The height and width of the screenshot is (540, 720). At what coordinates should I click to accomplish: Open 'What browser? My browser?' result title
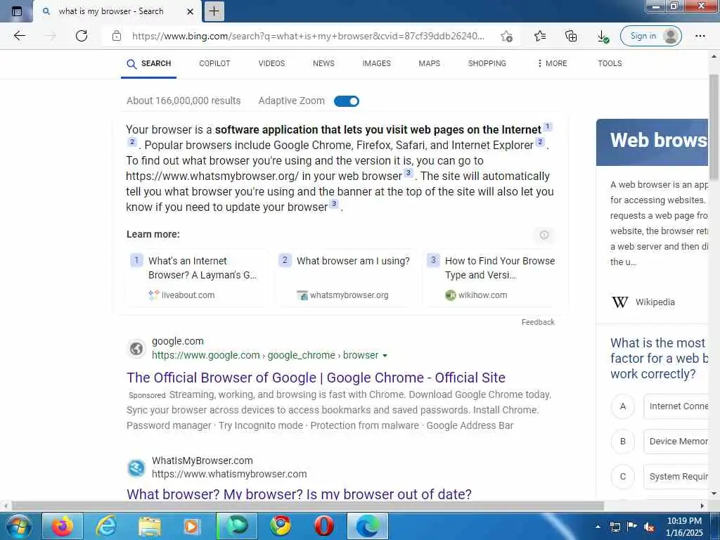(x=299, y=494)
